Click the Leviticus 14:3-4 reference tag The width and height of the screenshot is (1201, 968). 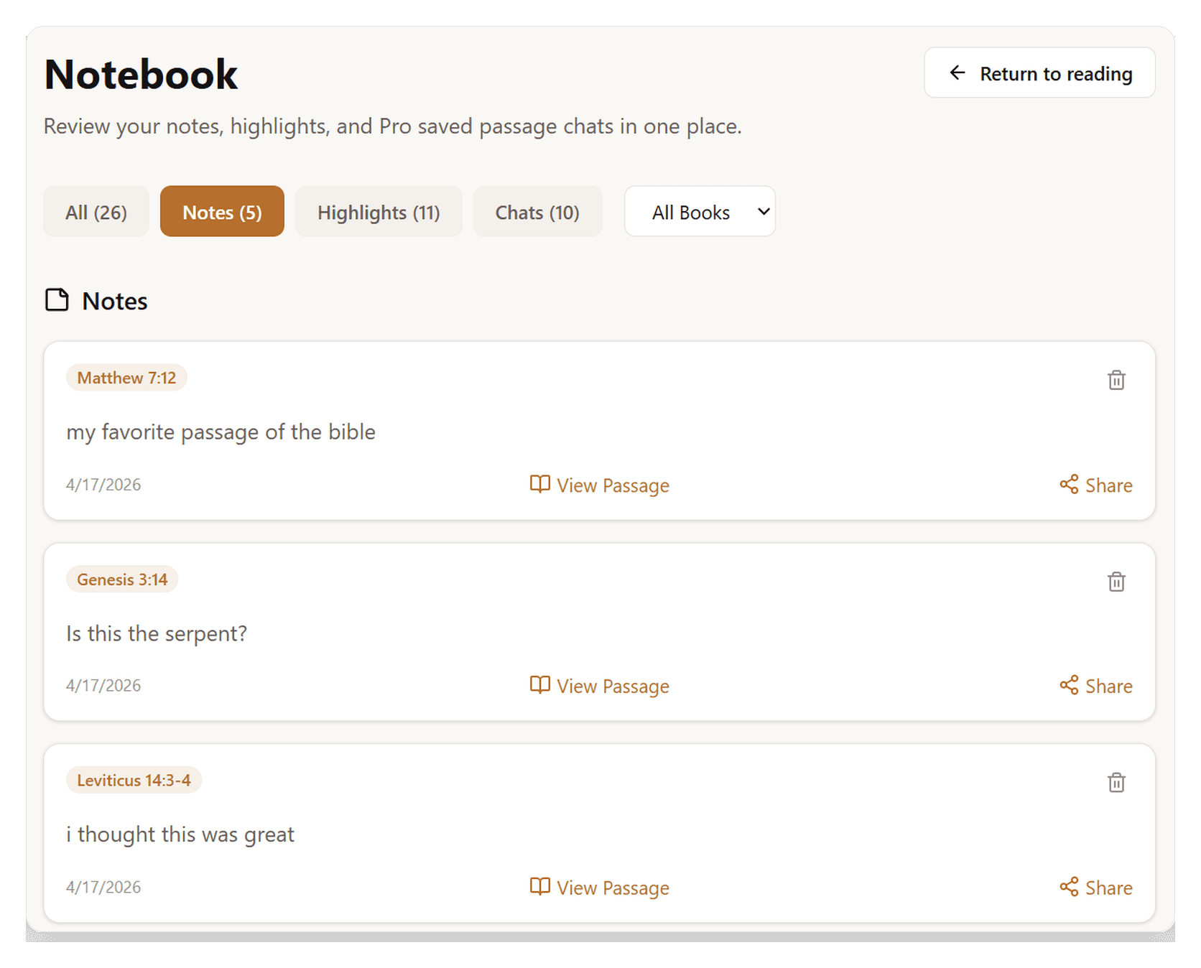point(134,781)
